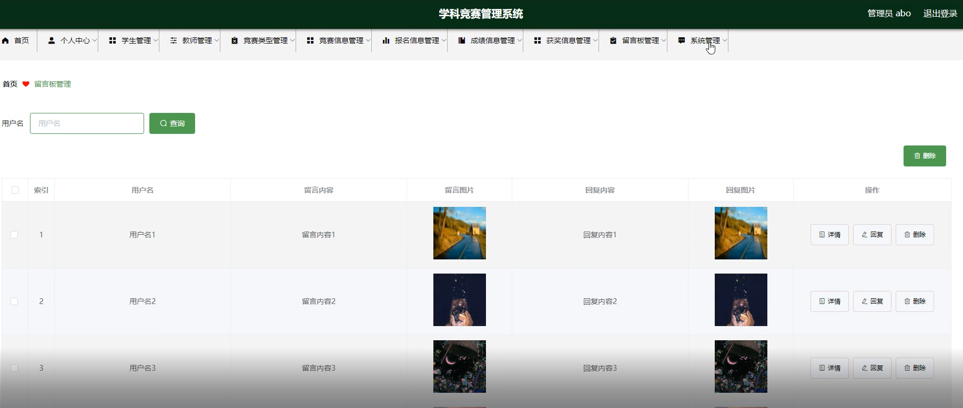Click the trash icon in the 用户名3 row

(907, 368)
